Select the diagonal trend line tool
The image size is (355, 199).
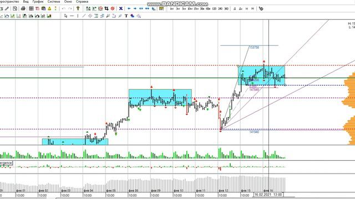click(84, 16)
